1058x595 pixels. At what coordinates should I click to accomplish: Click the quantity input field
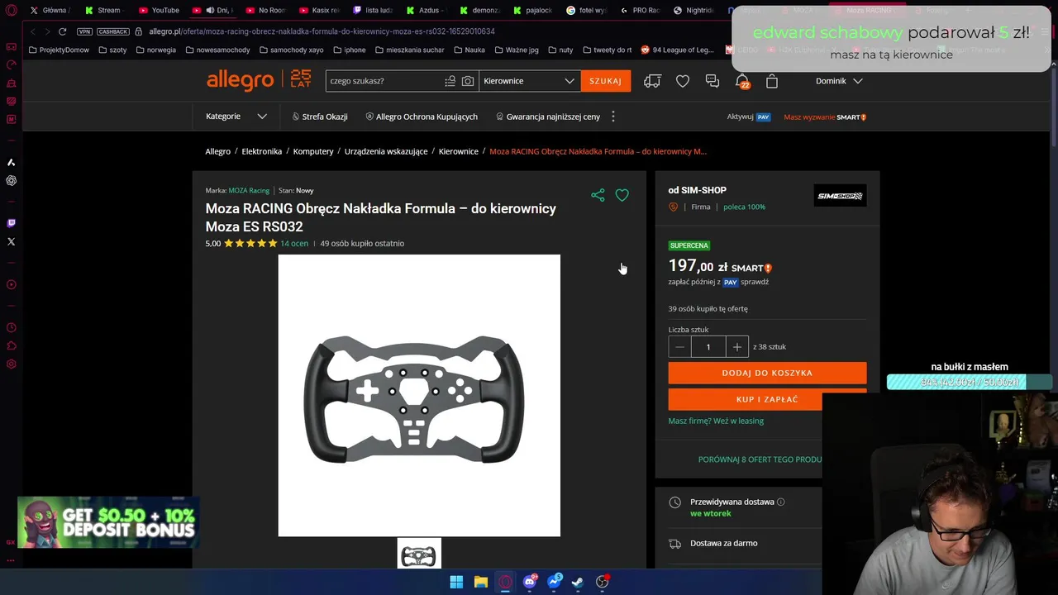coord(708,347)
